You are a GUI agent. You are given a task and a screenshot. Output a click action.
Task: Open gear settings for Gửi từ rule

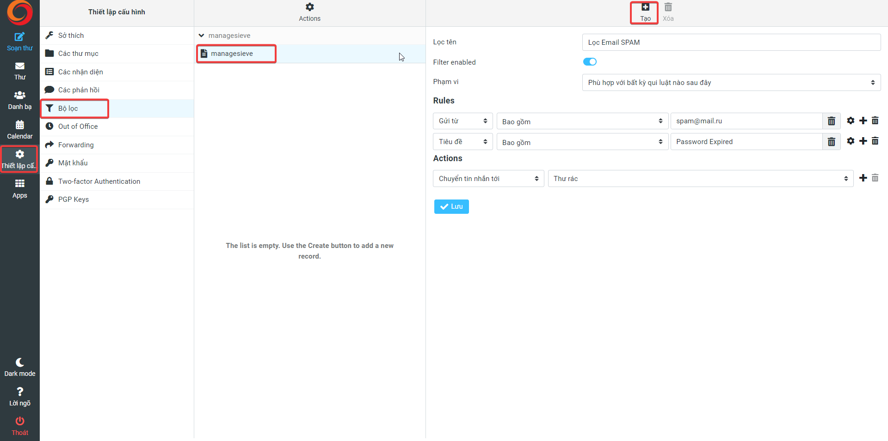tap(851, 121)
